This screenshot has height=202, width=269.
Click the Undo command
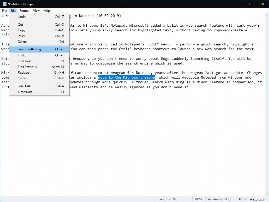point(22,17)
